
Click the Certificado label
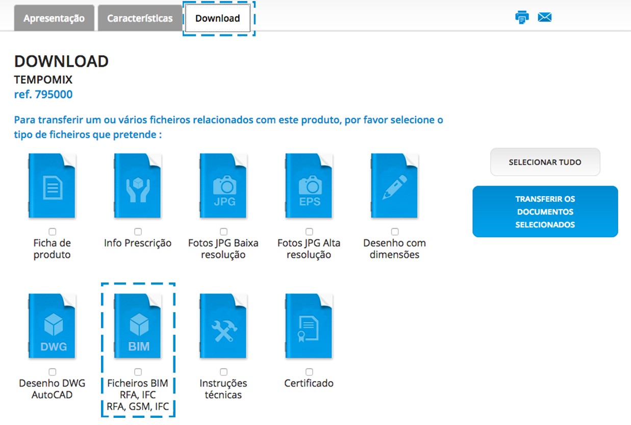(x=309, y=383)
